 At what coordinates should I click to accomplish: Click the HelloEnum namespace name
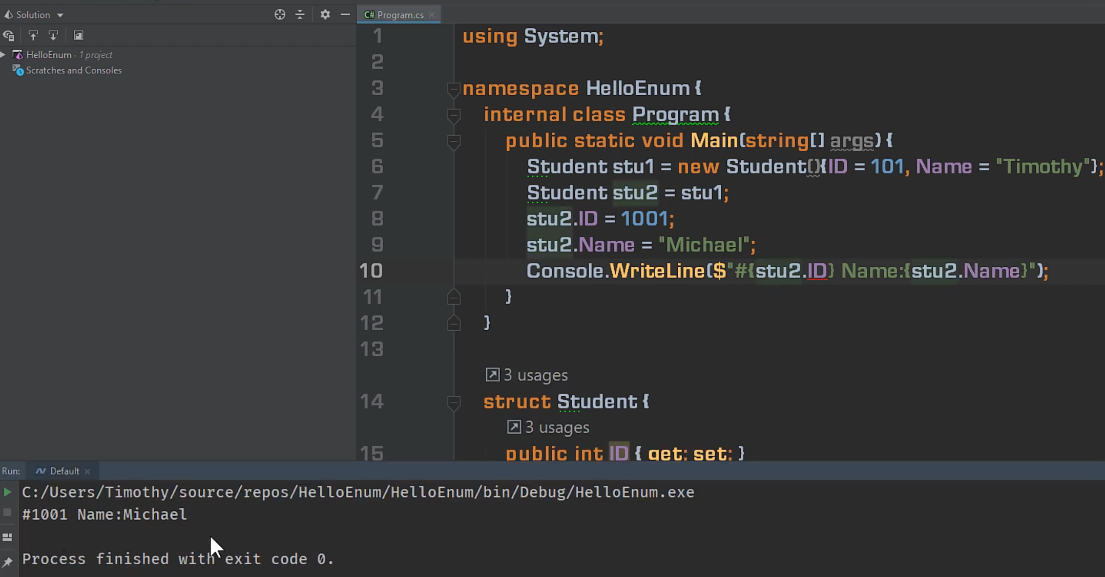638,89
